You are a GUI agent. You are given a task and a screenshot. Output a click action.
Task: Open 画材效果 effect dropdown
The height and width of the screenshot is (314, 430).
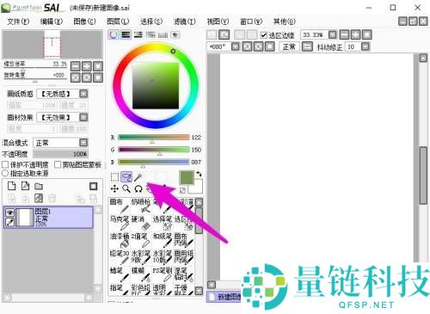83,117
